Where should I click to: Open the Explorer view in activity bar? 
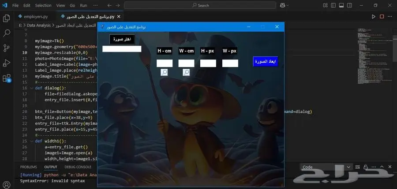coord(7,19)
